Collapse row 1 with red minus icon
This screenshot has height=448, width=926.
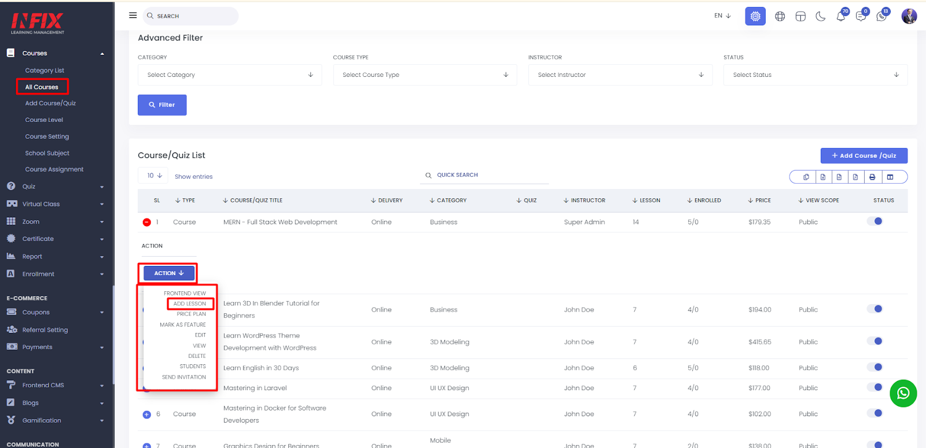pyautogui.click(x=147, y=222)
